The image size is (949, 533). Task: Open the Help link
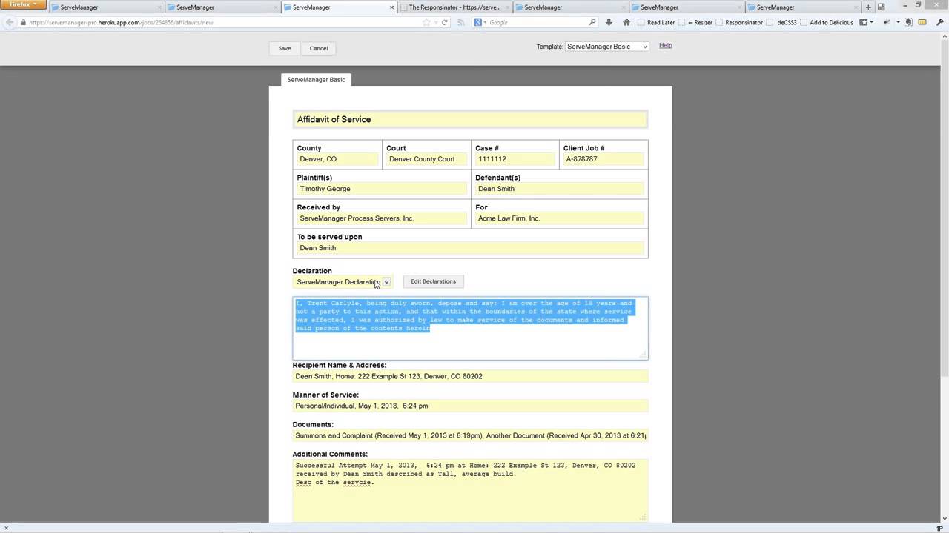click(665, 45)
